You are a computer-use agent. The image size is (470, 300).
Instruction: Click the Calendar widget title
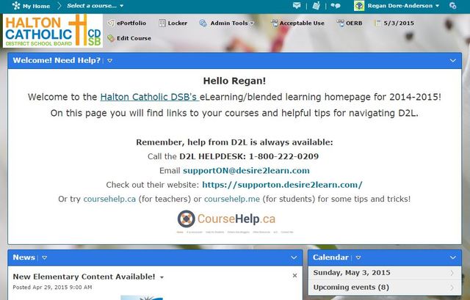(330, 257)
